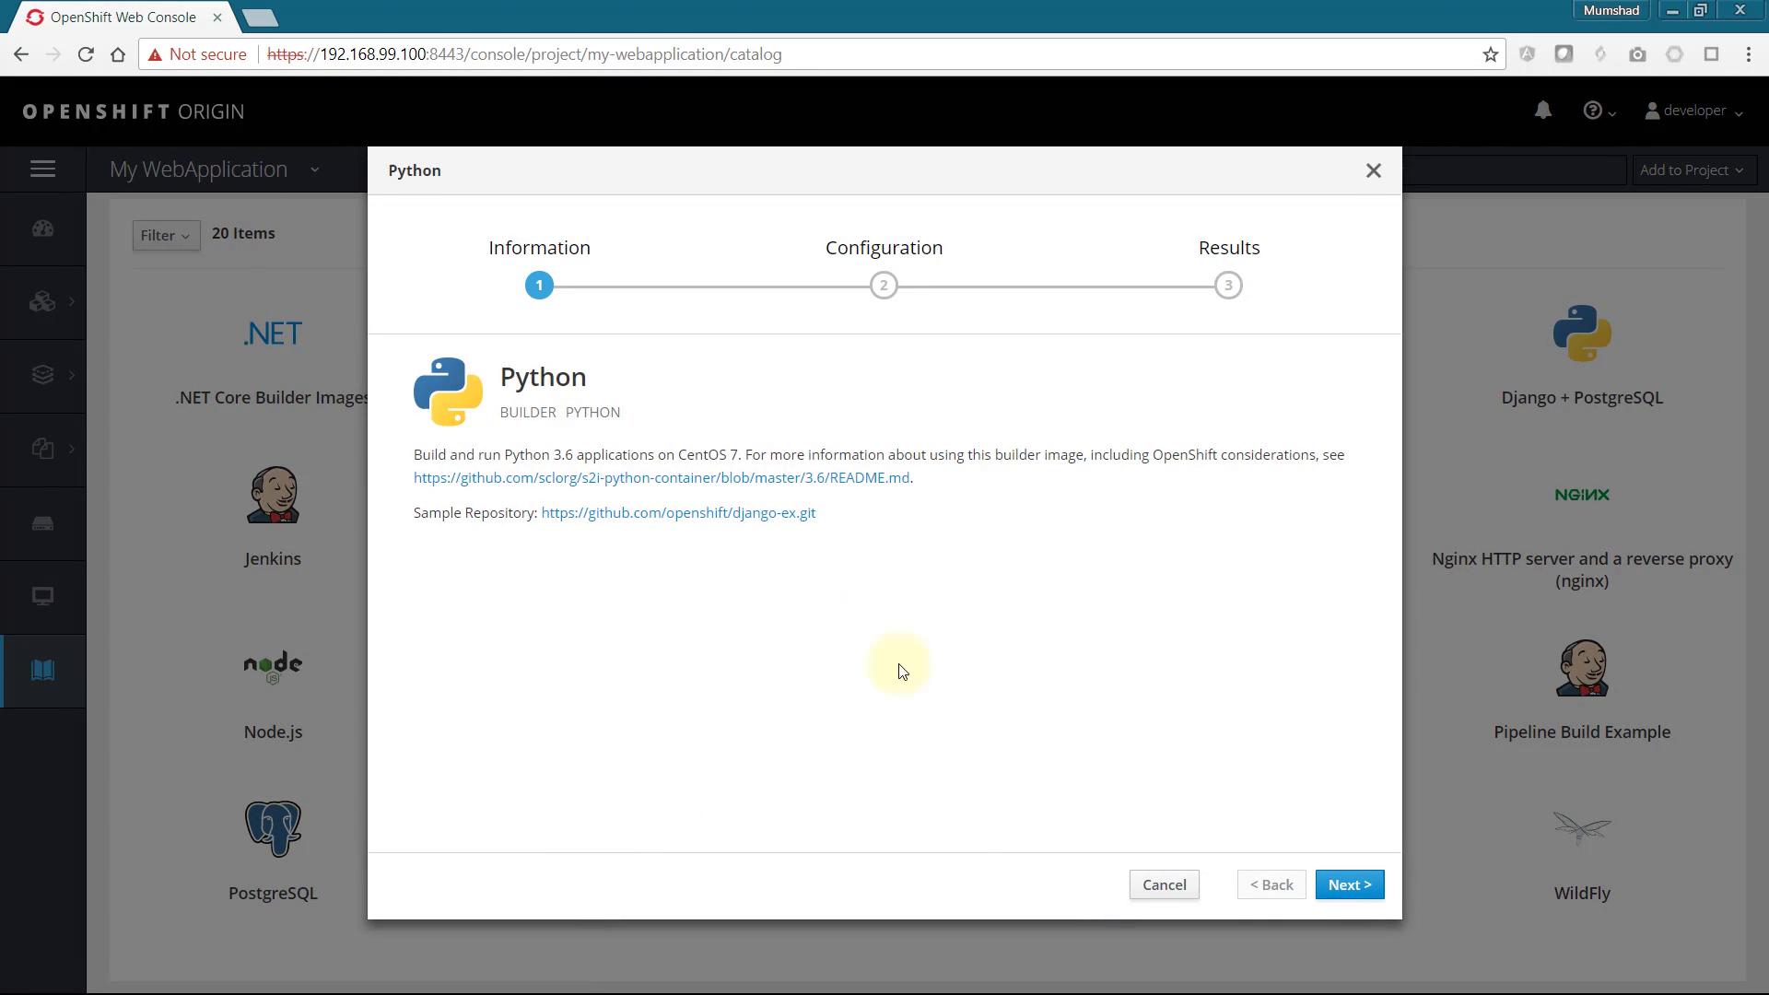Click the browser home icon

point(118,54)
